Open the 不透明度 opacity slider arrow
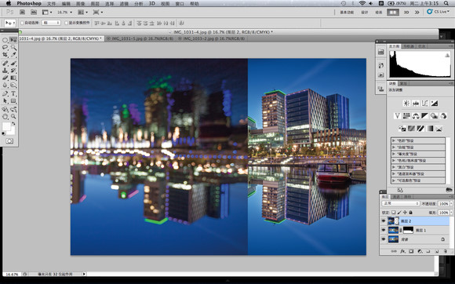Image resolution: width=455 pixels, height=284 pixels. [451, 204]
